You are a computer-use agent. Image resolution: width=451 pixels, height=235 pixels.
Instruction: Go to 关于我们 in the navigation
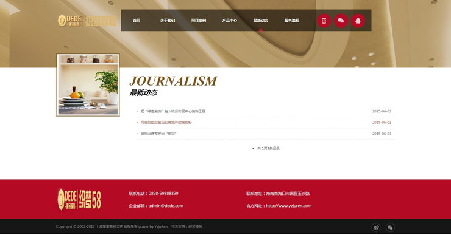(168, 21)
